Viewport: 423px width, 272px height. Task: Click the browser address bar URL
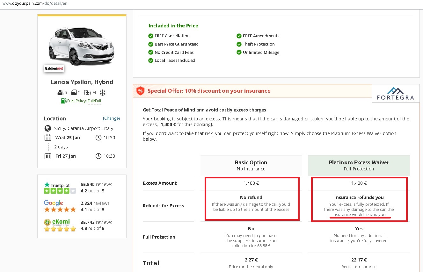[35, 3]
